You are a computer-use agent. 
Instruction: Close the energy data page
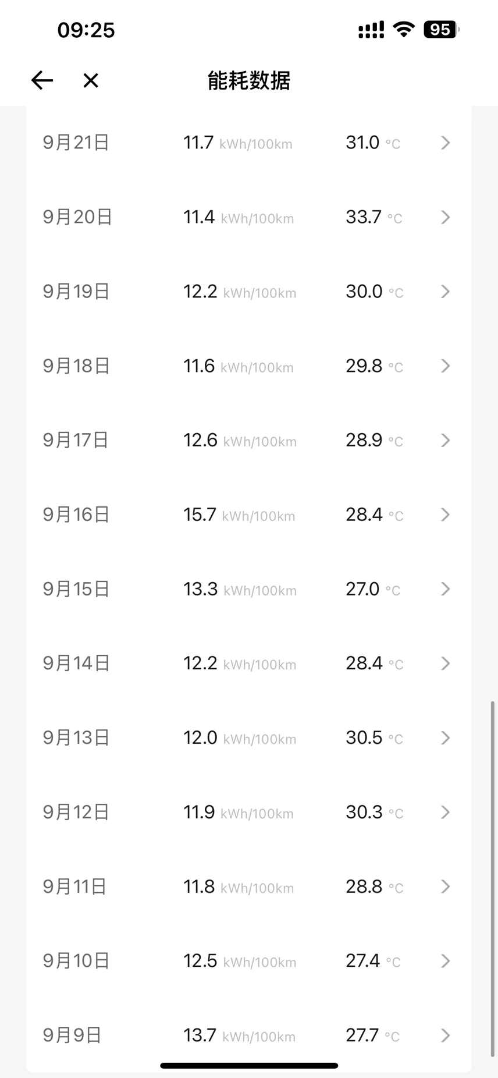click(91, 80)
